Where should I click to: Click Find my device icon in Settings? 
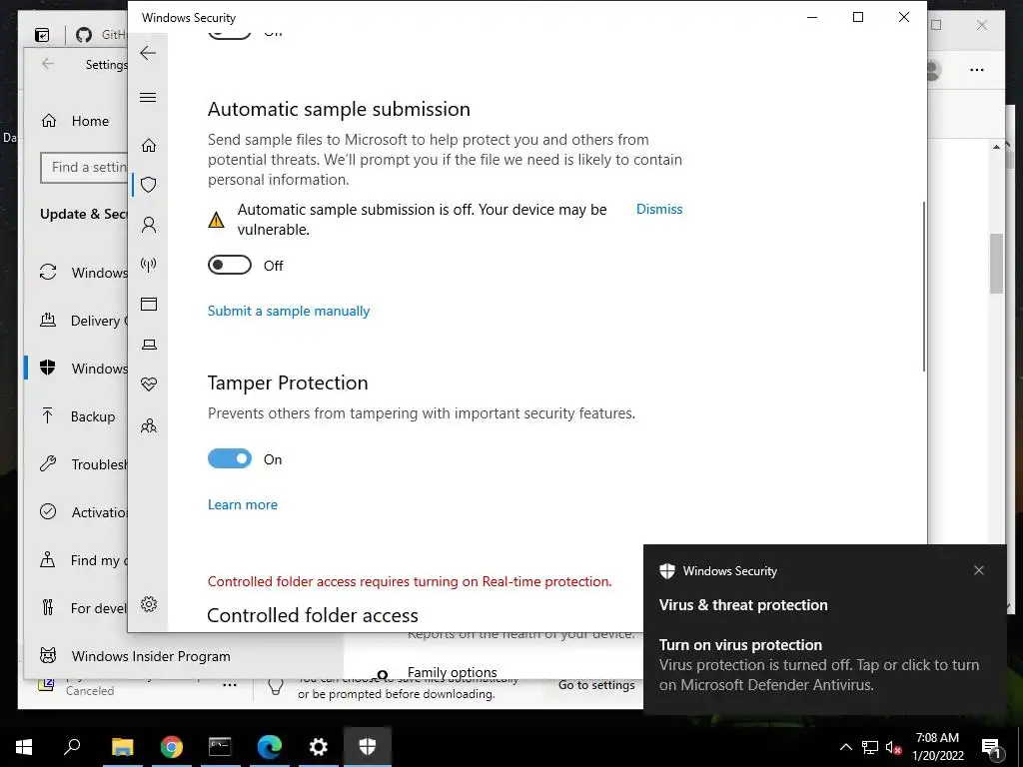pyautogui.click(x=48, y=559)
